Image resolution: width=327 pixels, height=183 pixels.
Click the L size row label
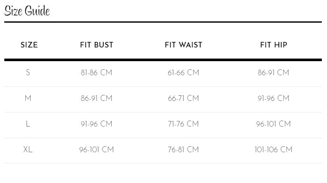[28, 124]
